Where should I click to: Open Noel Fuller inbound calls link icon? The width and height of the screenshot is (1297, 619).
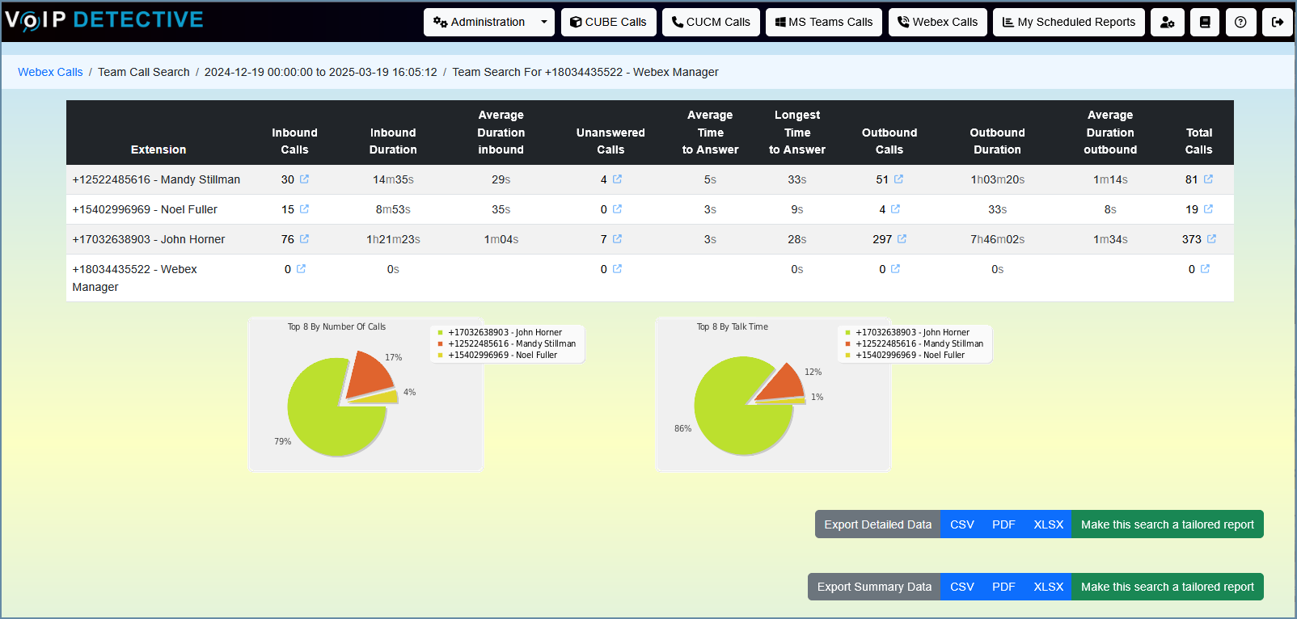point(304,209)
